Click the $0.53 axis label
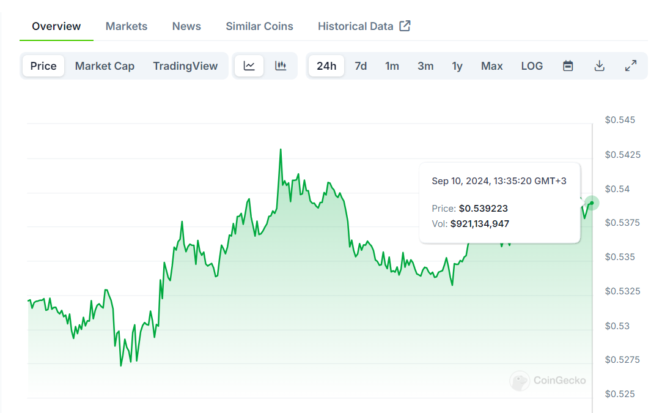651x413 pixels. click(617, 326)
